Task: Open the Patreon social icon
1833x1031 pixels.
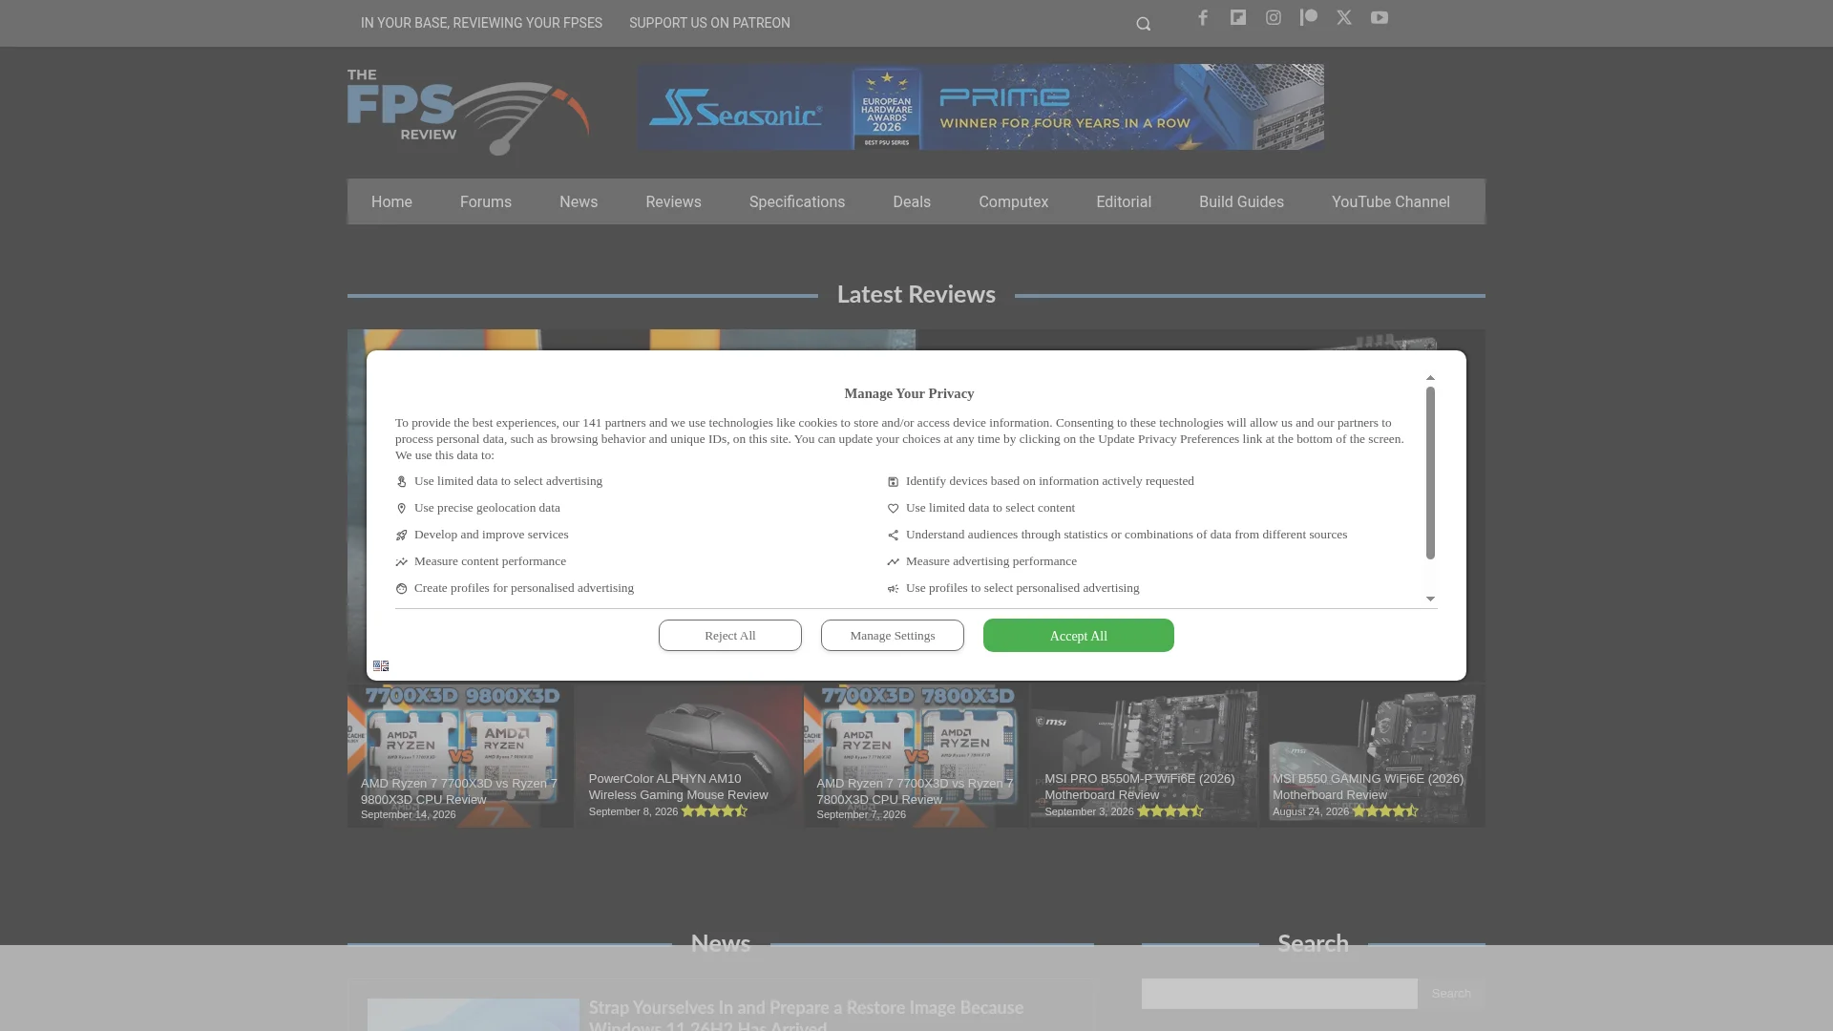Action: tap(1309, 17)
